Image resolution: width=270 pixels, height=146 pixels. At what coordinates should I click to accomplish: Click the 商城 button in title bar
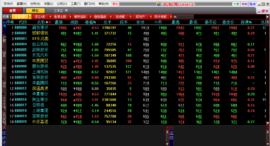point(244,4)
